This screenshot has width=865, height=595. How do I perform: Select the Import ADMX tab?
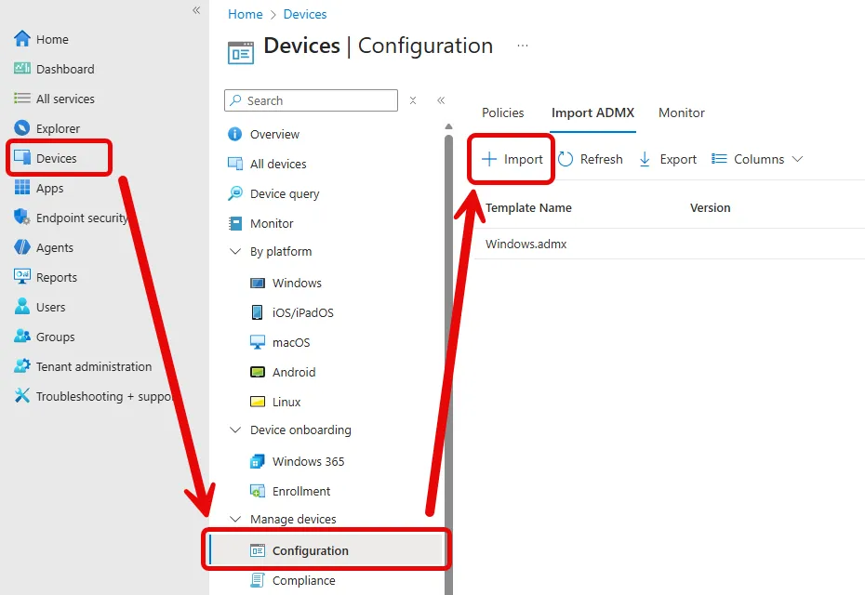pyautogui.click(x=592, y=112)
